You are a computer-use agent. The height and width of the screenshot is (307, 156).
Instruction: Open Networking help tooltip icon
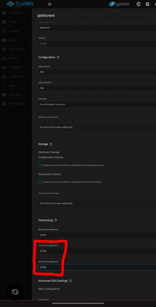tap(56, 220)
